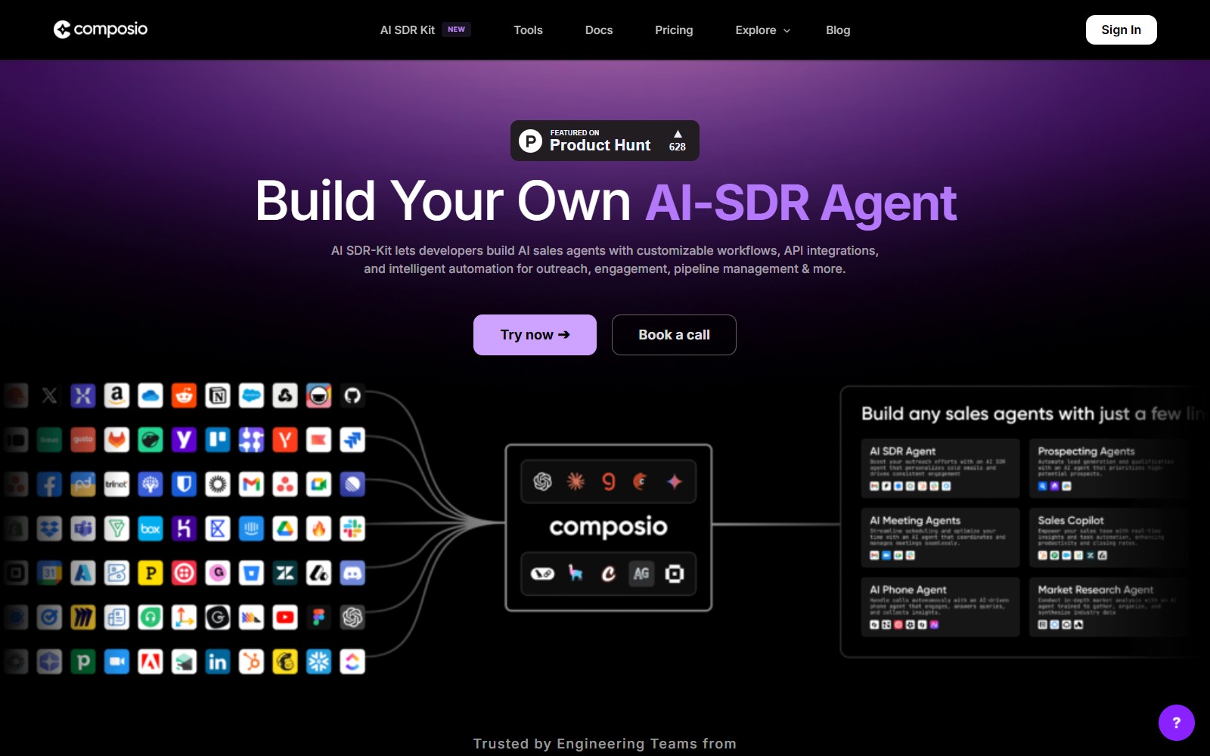Open the purple help question-mark button
The height and width of the screenshot is (756, 1210).
1176,723
